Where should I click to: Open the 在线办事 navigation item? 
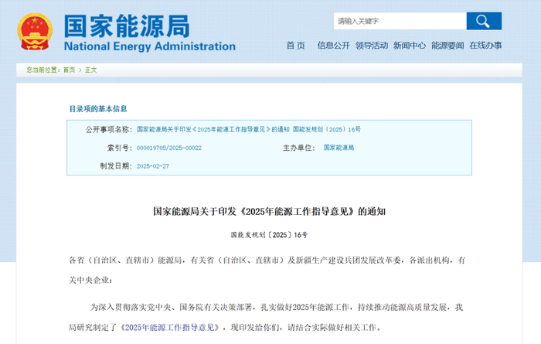coord(485,46)
